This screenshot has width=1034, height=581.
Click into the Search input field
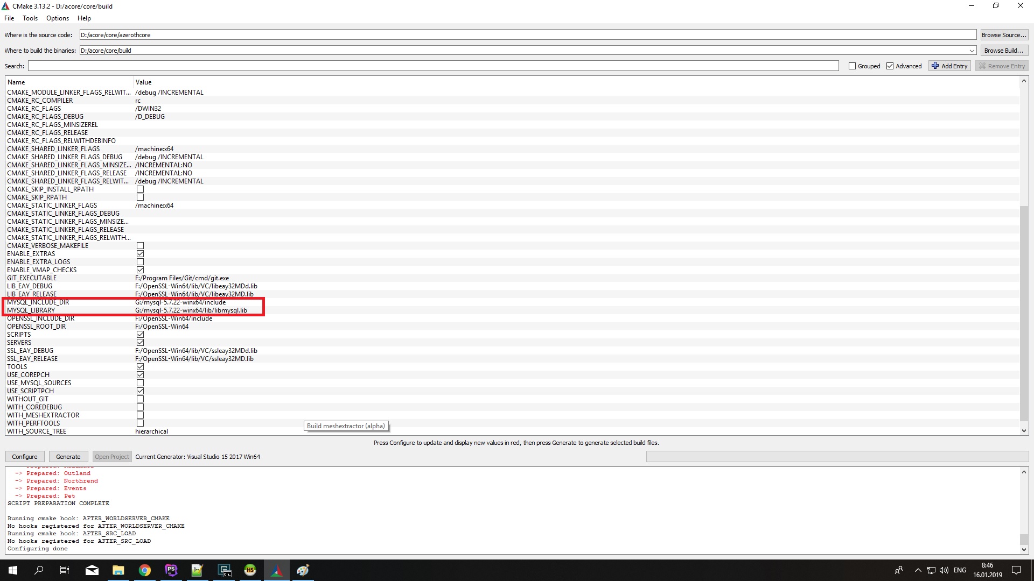pos(433,66)
